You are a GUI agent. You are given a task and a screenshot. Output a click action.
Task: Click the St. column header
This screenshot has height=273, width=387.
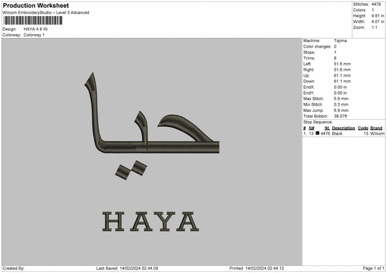click(327, 128)
